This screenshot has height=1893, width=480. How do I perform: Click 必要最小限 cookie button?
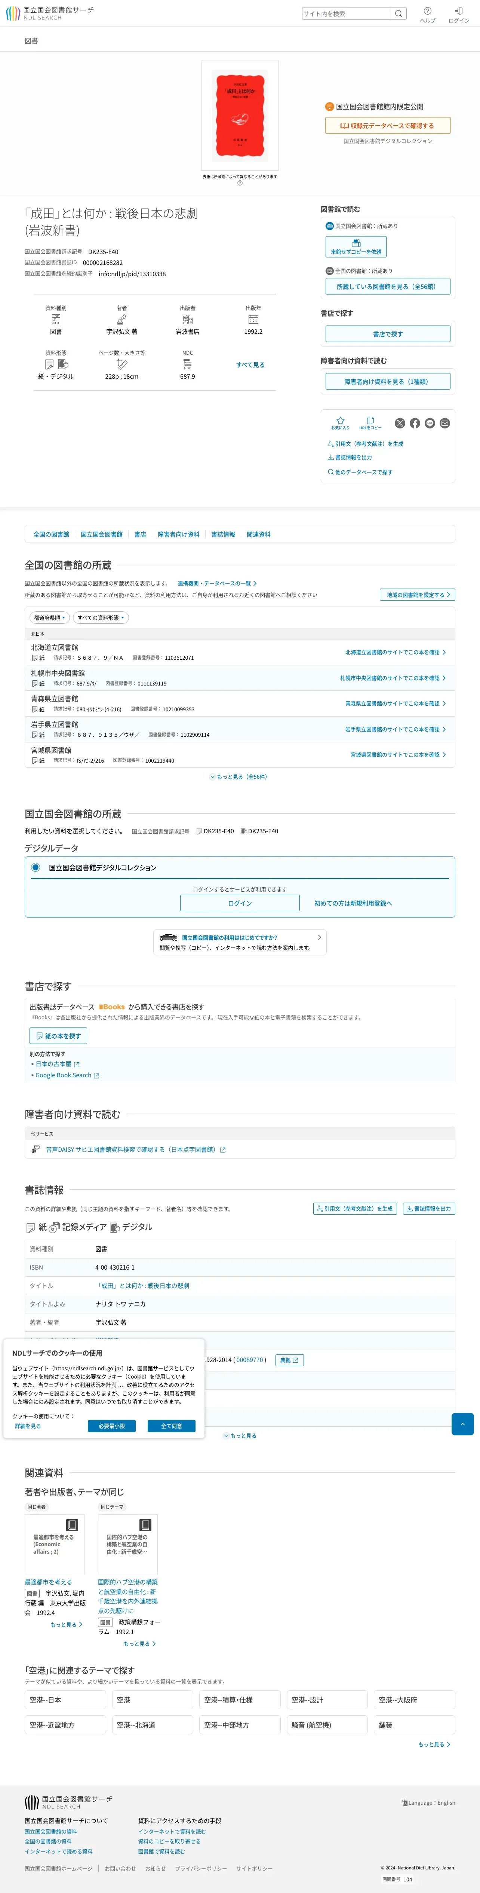111,1426
